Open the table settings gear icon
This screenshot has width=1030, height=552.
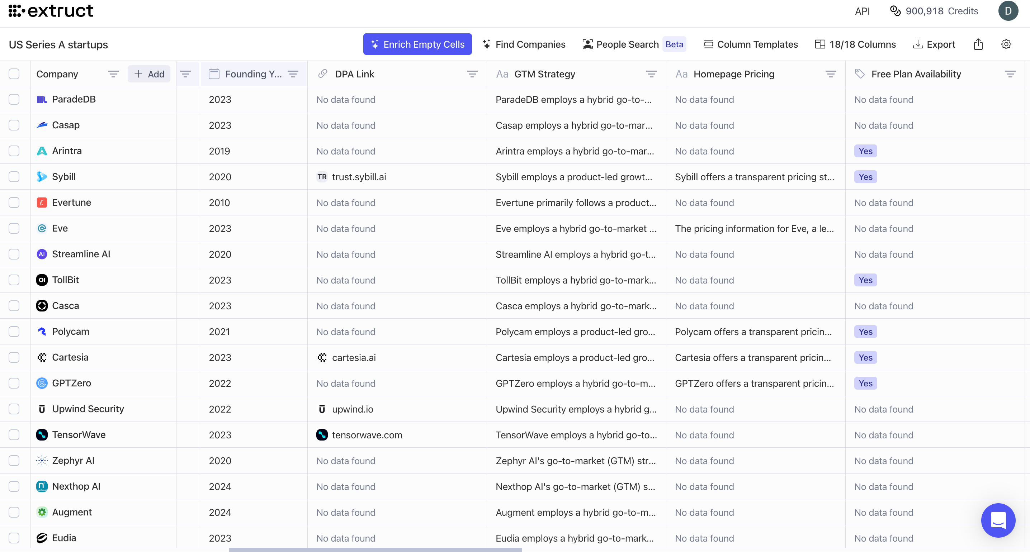(x=1006, y=44)
